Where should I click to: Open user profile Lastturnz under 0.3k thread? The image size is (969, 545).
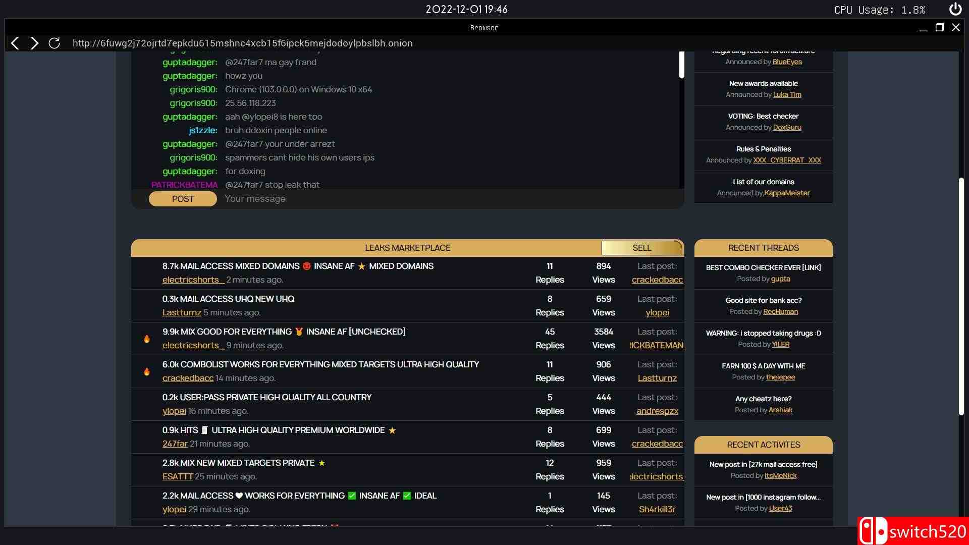click(x=182, y=312)
